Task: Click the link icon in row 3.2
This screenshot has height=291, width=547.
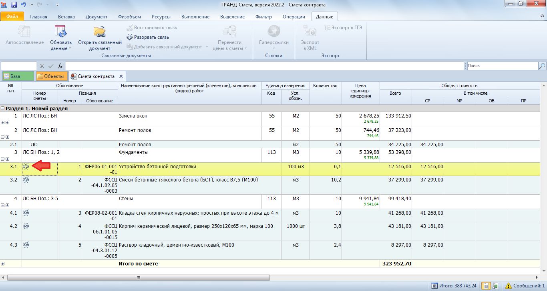Action: pos(26,180)
